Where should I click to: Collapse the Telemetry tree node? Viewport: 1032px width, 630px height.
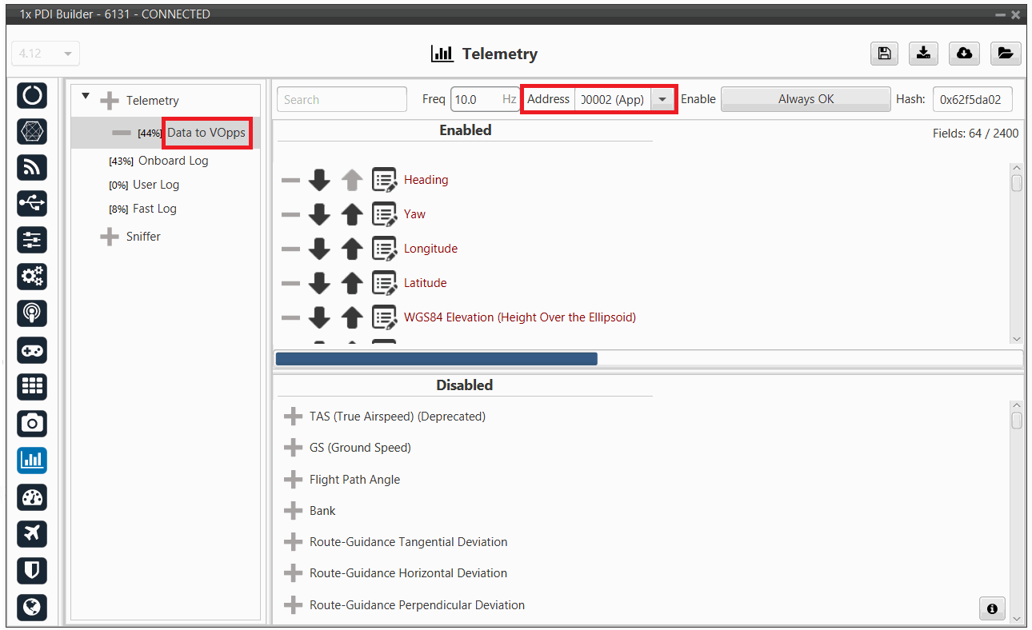point(86,97)
